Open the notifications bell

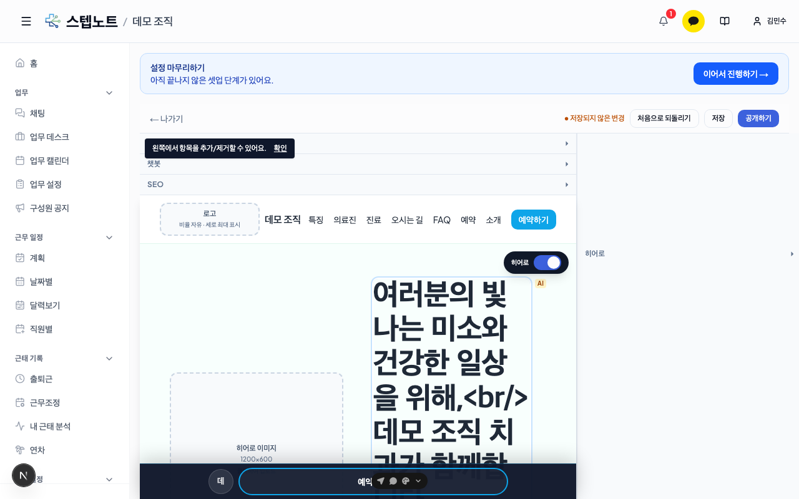tap(664, 21)
